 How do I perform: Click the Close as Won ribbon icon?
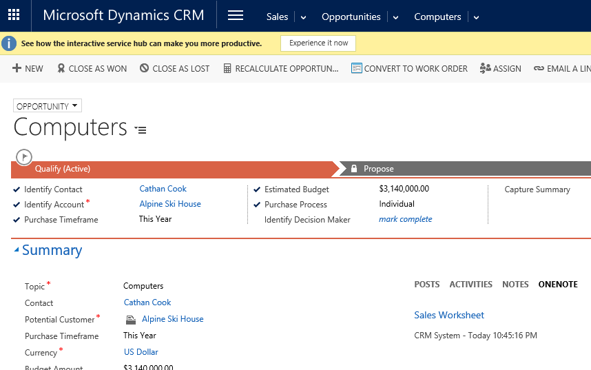[61, 68]
